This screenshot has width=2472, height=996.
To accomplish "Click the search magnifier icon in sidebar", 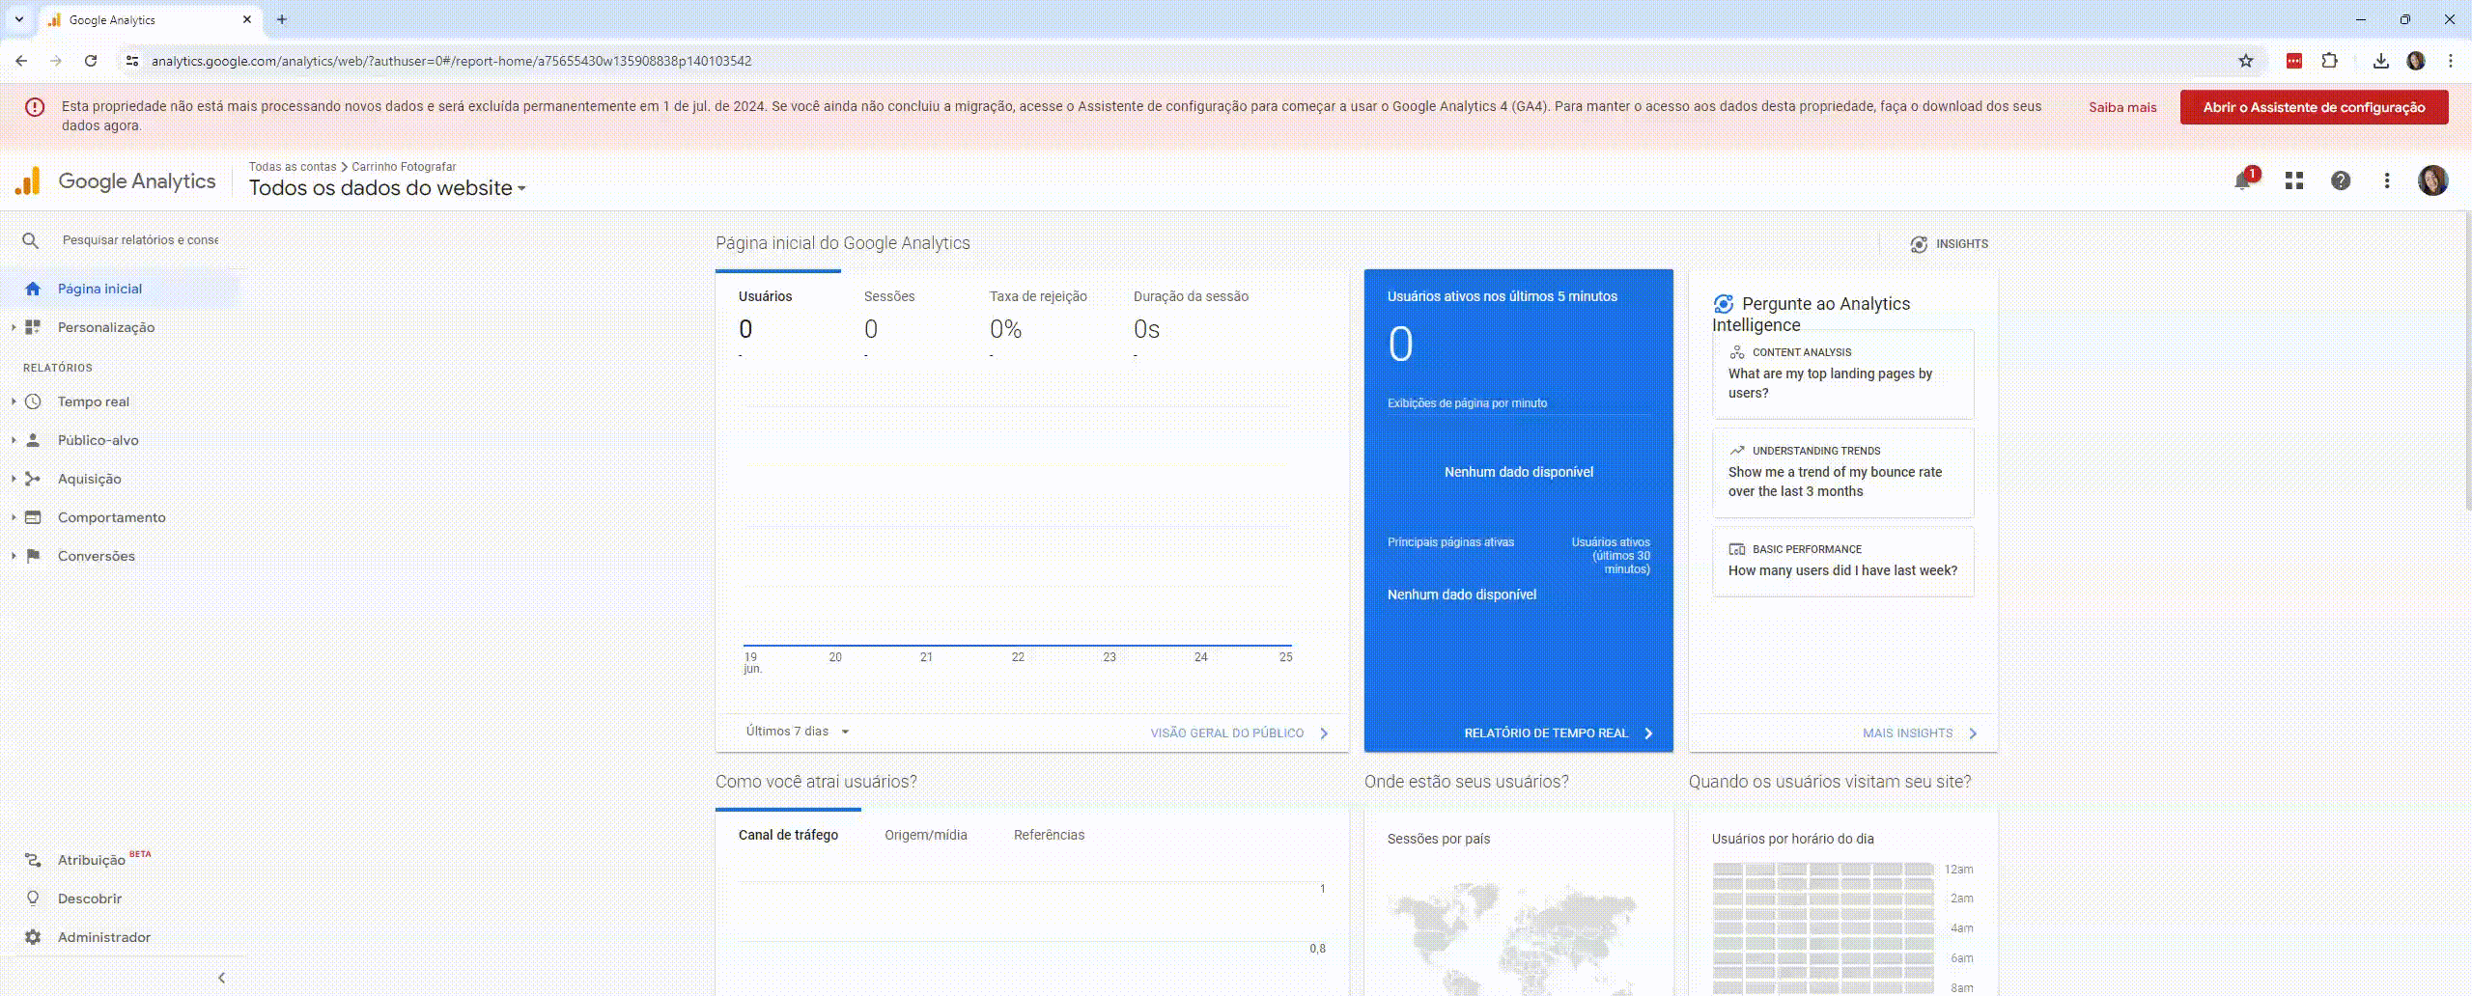I will coord(31,240).
